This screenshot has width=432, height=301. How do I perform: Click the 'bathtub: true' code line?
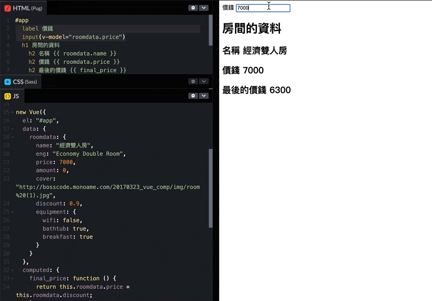[x=66, y=229]
